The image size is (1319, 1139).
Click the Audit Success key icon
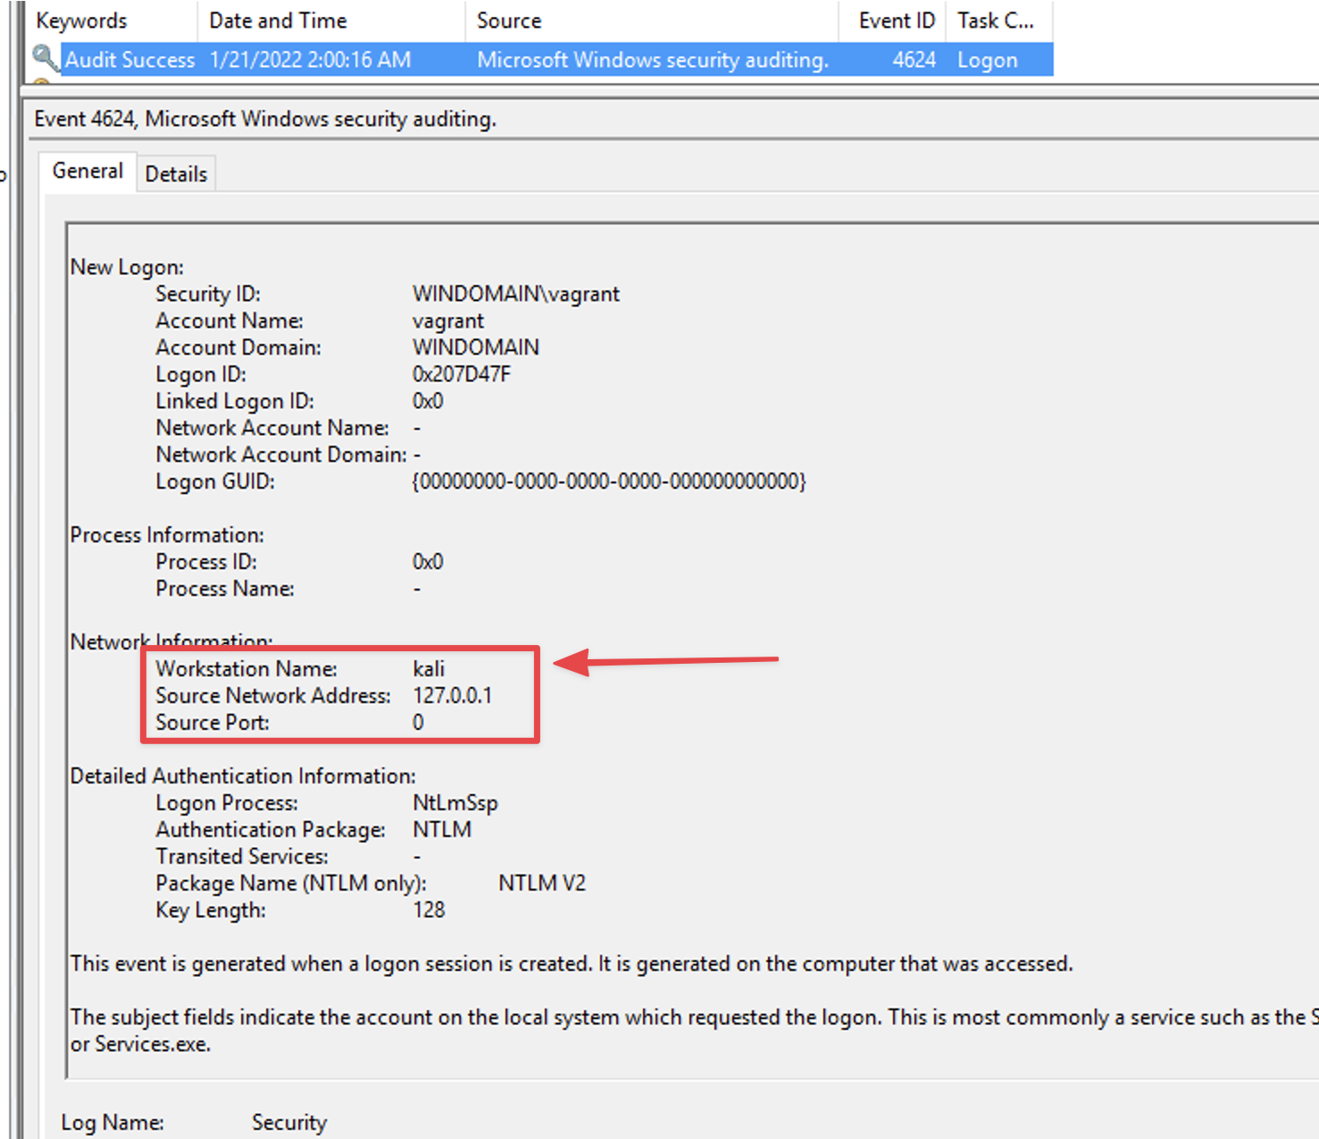44,58
